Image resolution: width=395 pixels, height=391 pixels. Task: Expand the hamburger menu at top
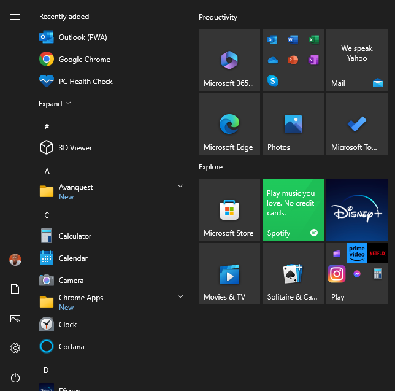(15, 17)
